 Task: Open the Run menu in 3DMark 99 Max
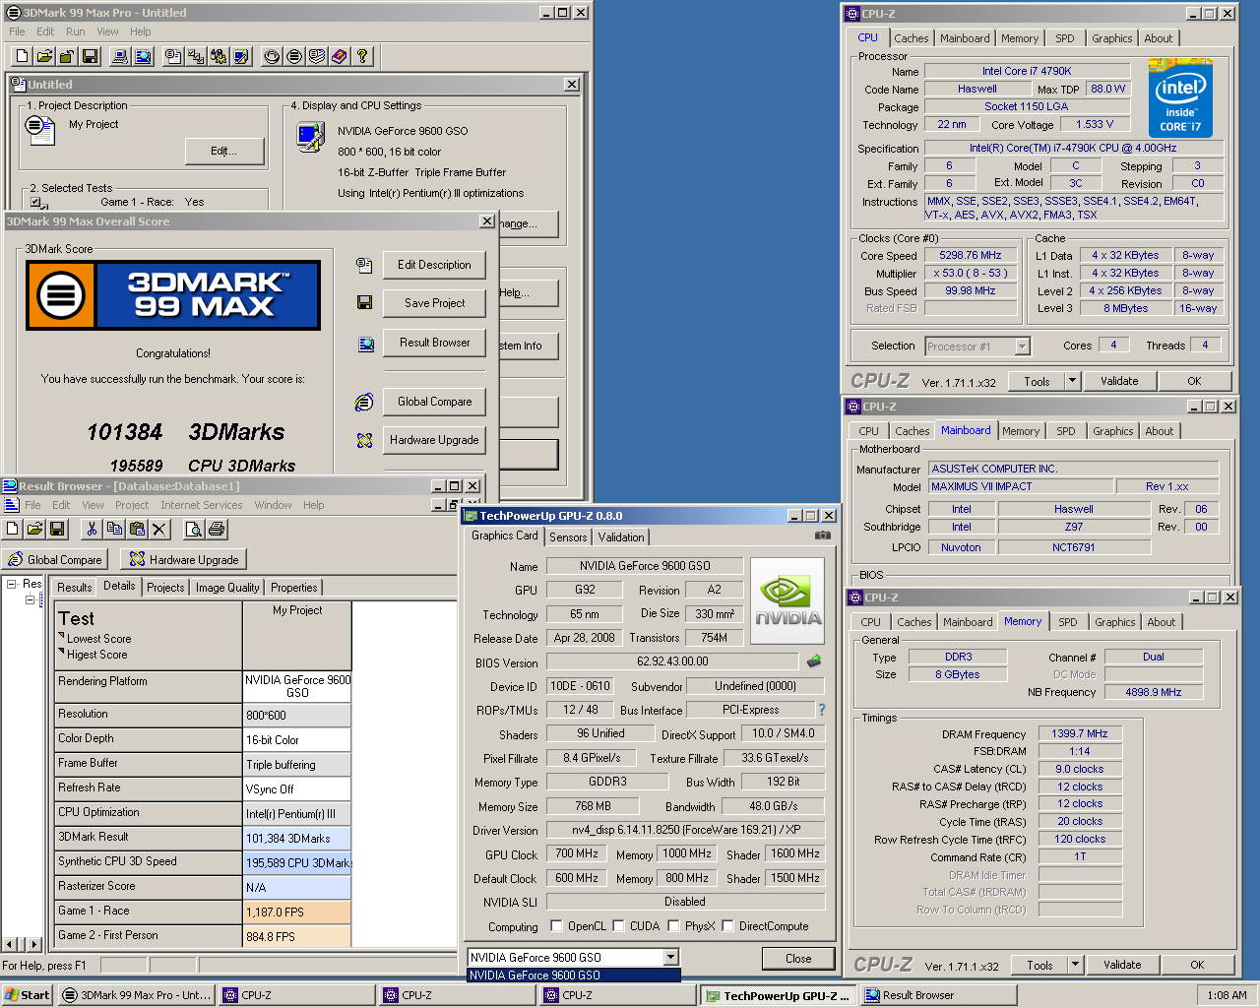point(76,31)
